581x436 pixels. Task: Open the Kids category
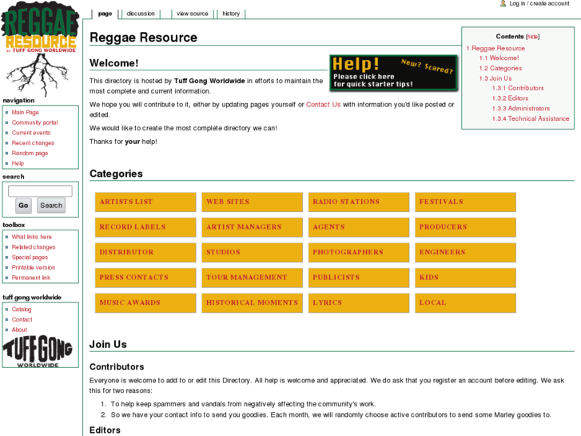coord(465,278)
